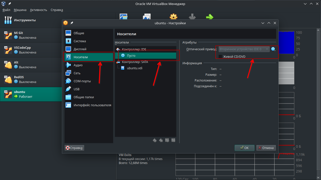The image size is (321, 180).
Task: Click the optical disk chooser icon
Action: pyautogui.click(x=273, y=49)
